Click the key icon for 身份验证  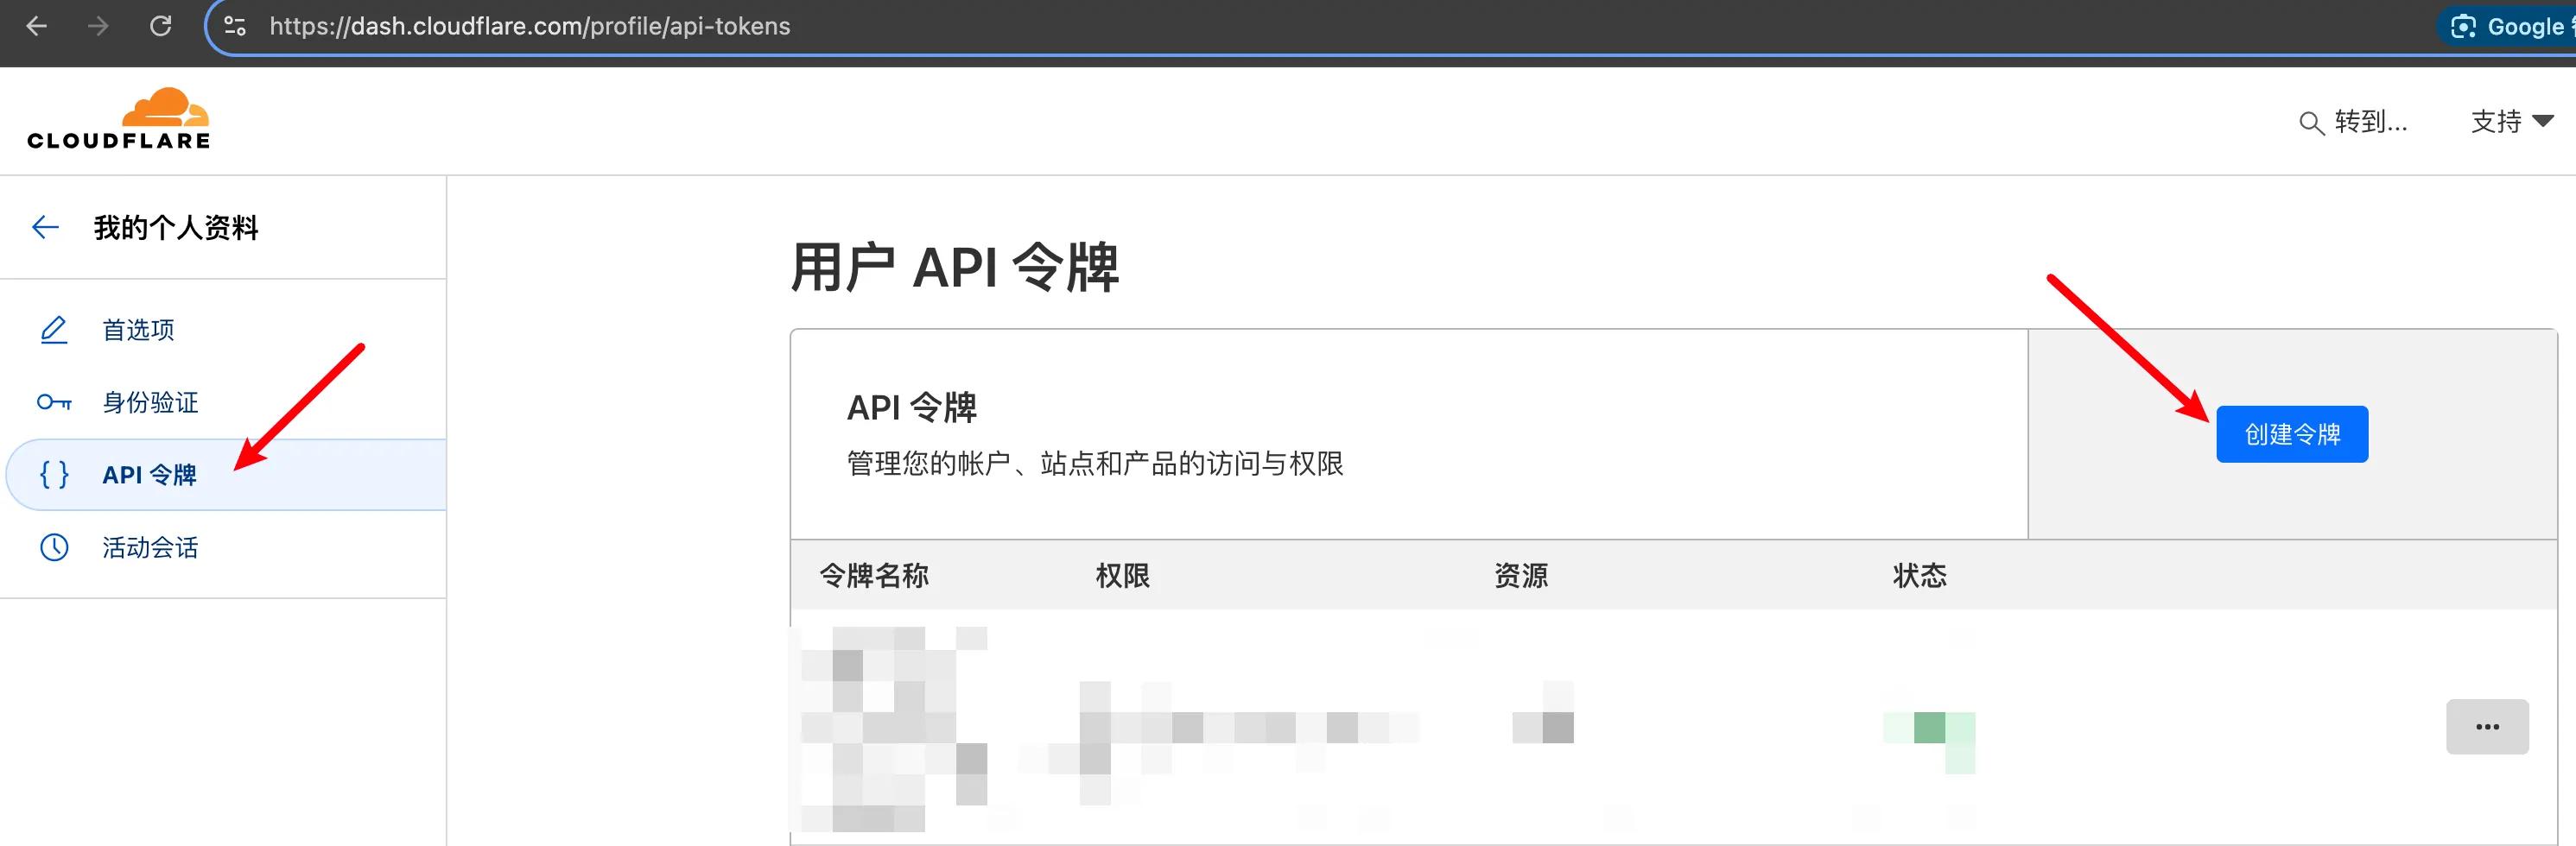click(x=54, y=402)
